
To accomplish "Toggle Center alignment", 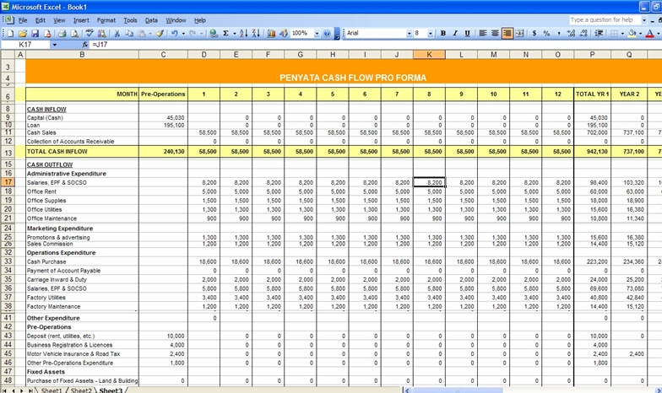I will pyautogui.click(x=495, y=34).
